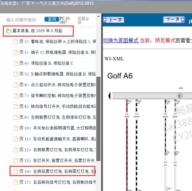Viewport: 192px width, 191px height.
Task: Click the page icon beside 页 14
Action: pos(16,171)
